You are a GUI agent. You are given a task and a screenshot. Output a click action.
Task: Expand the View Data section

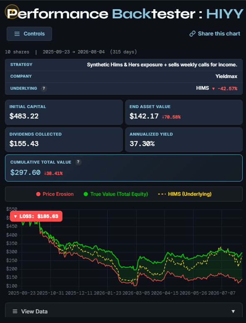[124, 311]
